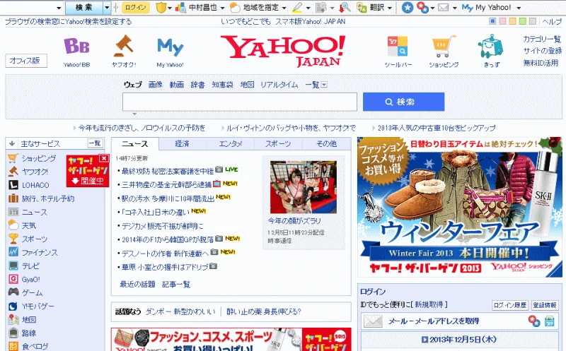Screen dimensions: 566x351
Task: Choose the green page theme swatch
Action: pos(522,21)
